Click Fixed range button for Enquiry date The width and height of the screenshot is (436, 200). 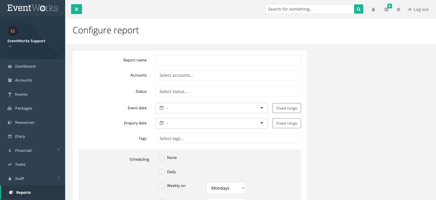tap(287, 123)
